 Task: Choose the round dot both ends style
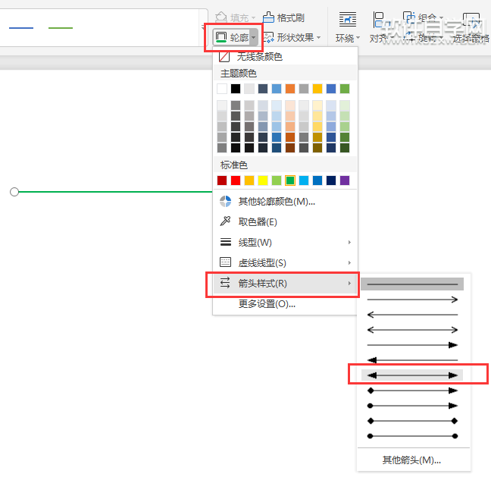(x=413, y=436)
